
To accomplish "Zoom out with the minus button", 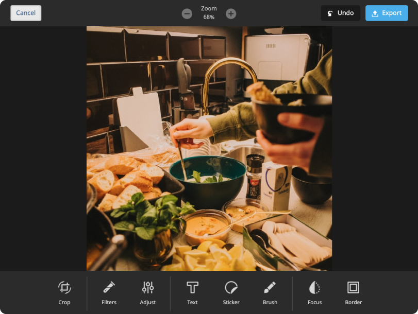I will (187, 14).
